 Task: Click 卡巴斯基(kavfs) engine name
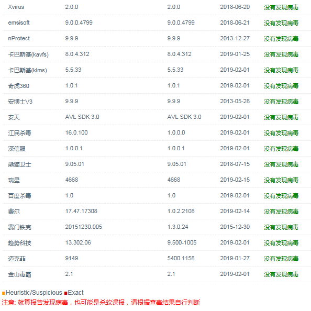(x=28, y=54)
